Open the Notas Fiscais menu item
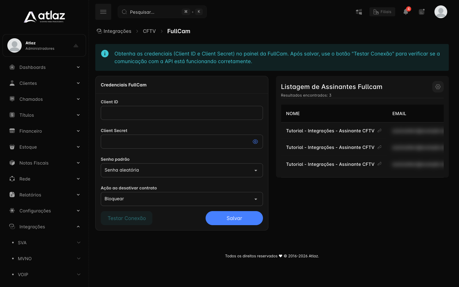The height and width of the screenshot is (287, 459). pyautogui.click(x=44, y=163)
